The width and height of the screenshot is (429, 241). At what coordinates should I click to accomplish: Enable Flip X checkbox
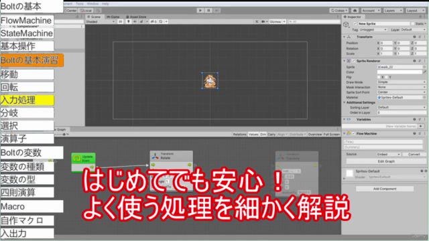pyautogui.click(x=379, y=77)
